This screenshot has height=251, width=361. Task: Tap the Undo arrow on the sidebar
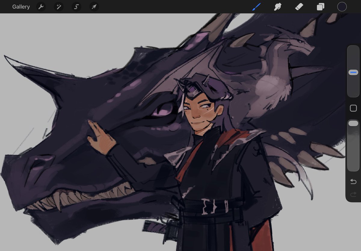353,181
